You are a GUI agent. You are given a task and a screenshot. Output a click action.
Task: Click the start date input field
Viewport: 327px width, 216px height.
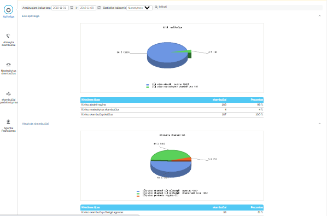60,8
